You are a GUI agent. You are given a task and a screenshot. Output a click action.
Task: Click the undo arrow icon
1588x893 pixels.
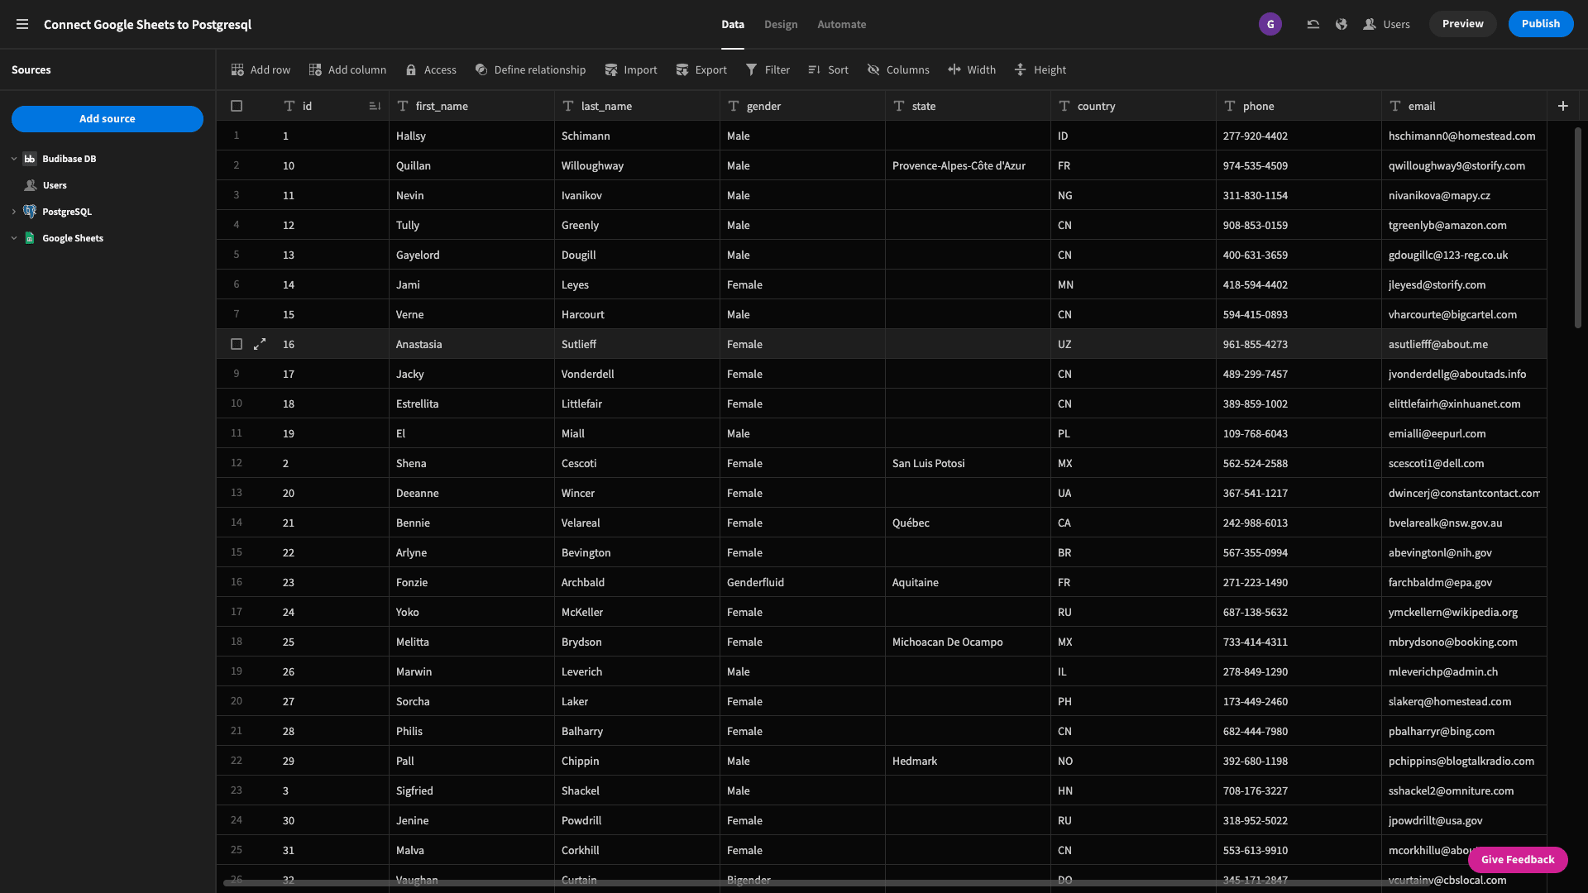[x=1313, y=24]
